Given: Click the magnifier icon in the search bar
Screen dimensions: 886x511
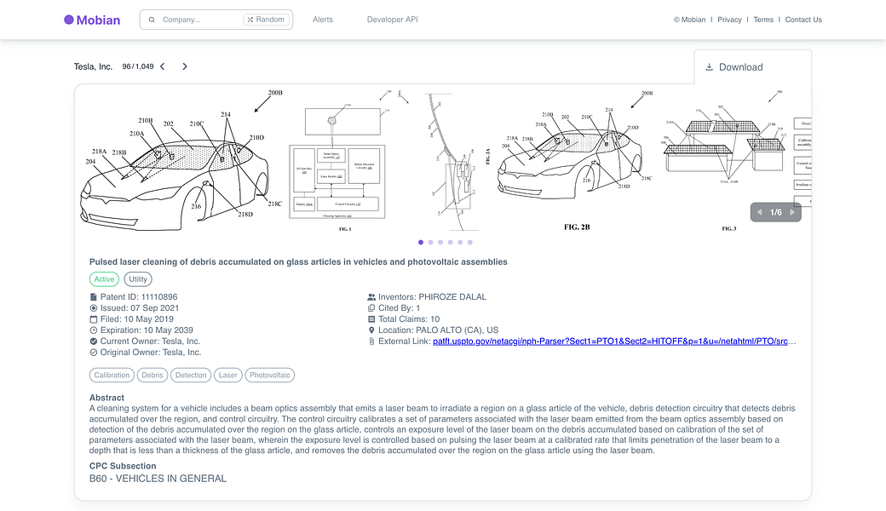Looking at the screenshot, I should coord(152,19).
